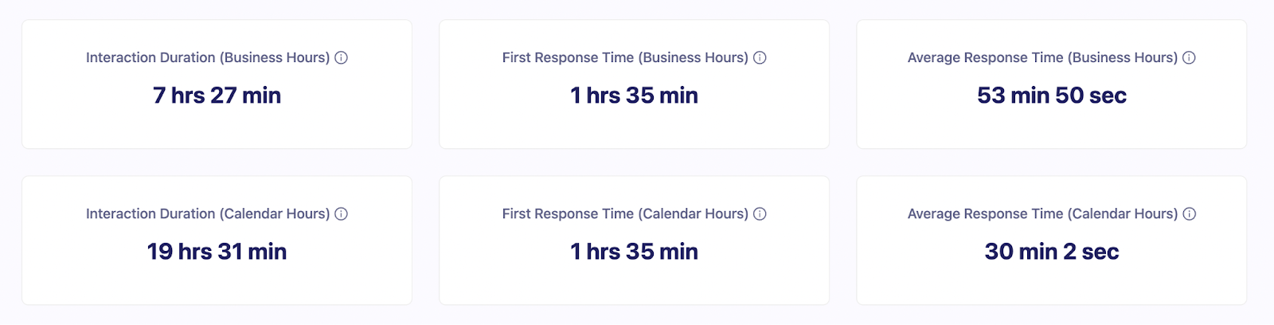This screenshot has width=1274, height=325.
Task: Click the 1 hrs 35 min calendar hours value
Action: click(x=634, y=252)
